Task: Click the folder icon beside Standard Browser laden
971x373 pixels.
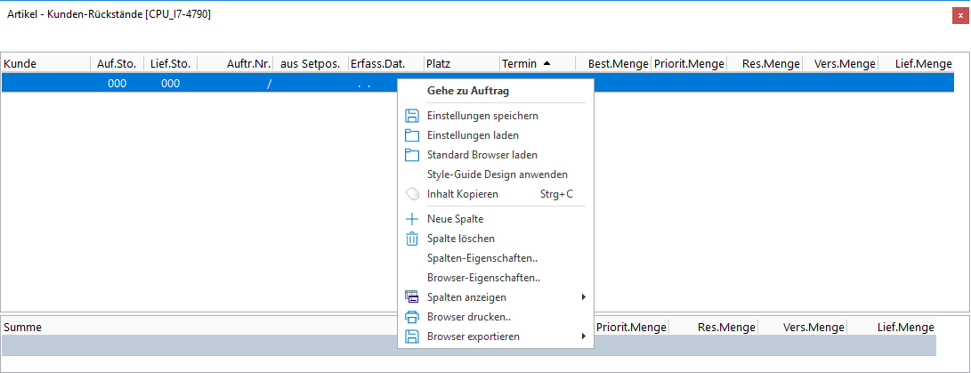Action: click(x=411, y=155)
